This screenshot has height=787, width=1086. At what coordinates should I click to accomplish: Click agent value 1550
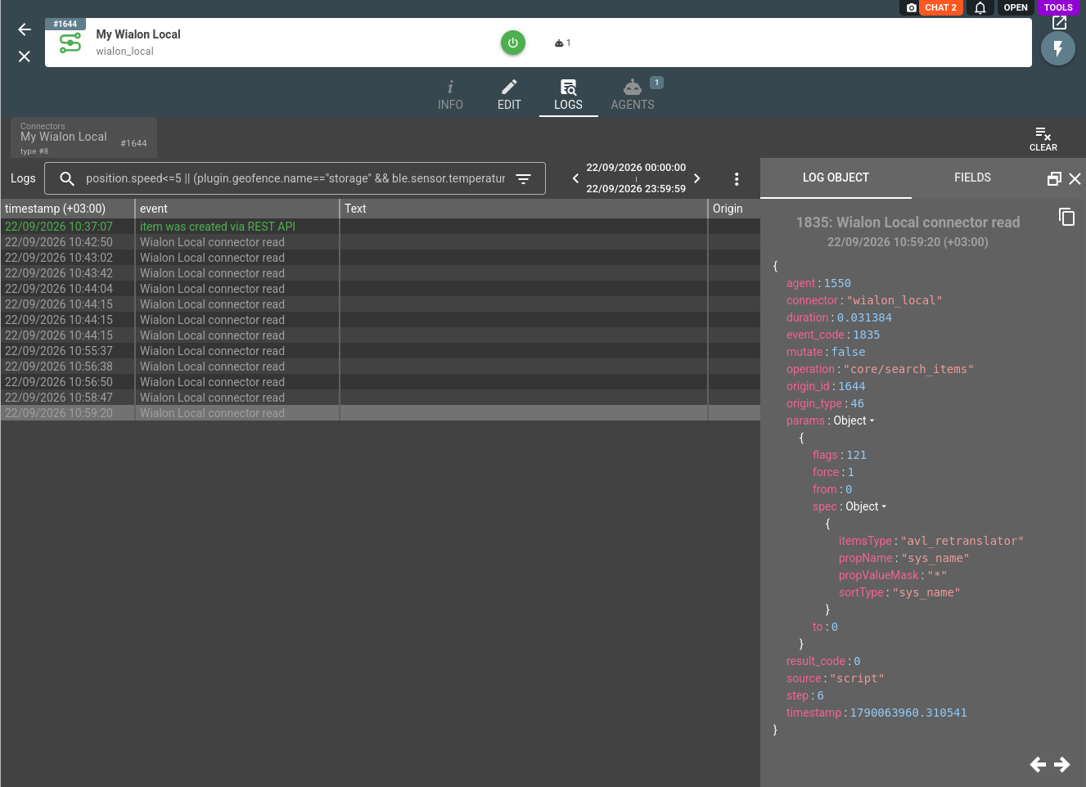pos(837,283)
